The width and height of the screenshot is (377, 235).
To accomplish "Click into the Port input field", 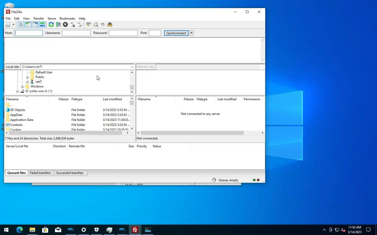I will [155, 33].
